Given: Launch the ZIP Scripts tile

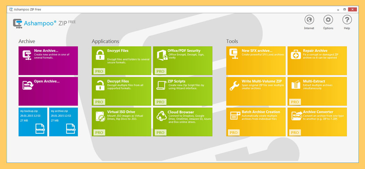Looking at the screenshot, I should click(x=183, y=91).
